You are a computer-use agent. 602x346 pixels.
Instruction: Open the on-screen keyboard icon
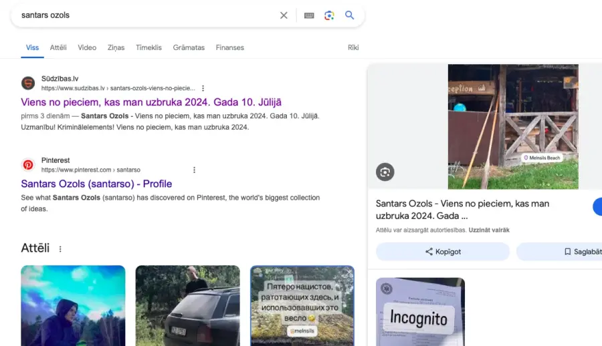pyautogui.click(x=309, y=15)
